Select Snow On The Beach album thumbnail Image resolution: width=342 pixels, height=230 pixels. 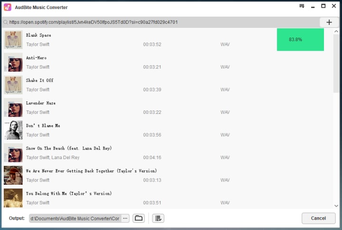tap(13, 152)
